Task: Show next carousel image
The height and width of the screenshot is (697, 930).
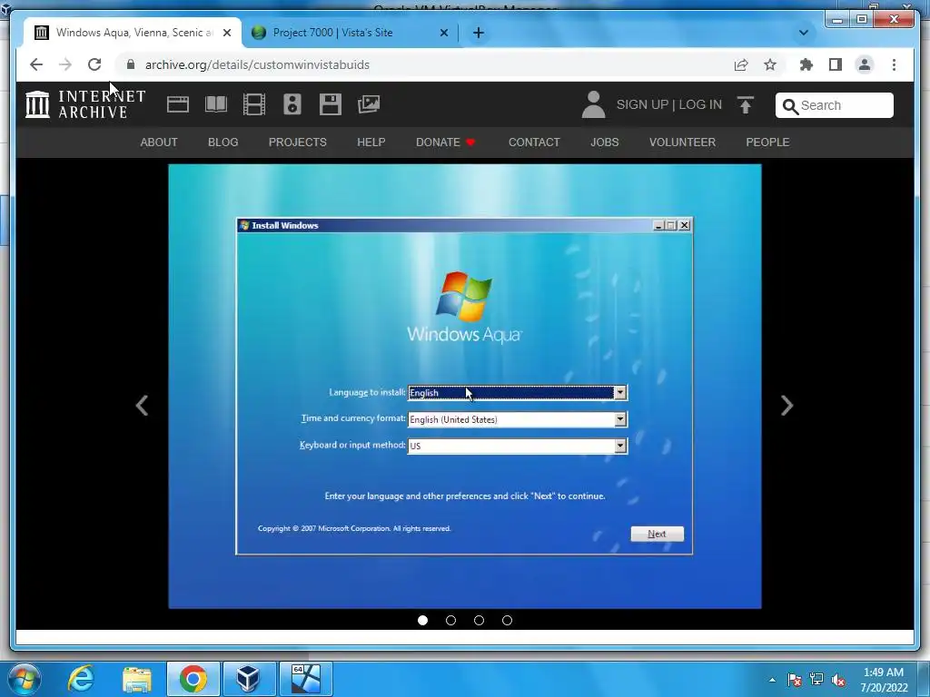Action: click(787, 406)
